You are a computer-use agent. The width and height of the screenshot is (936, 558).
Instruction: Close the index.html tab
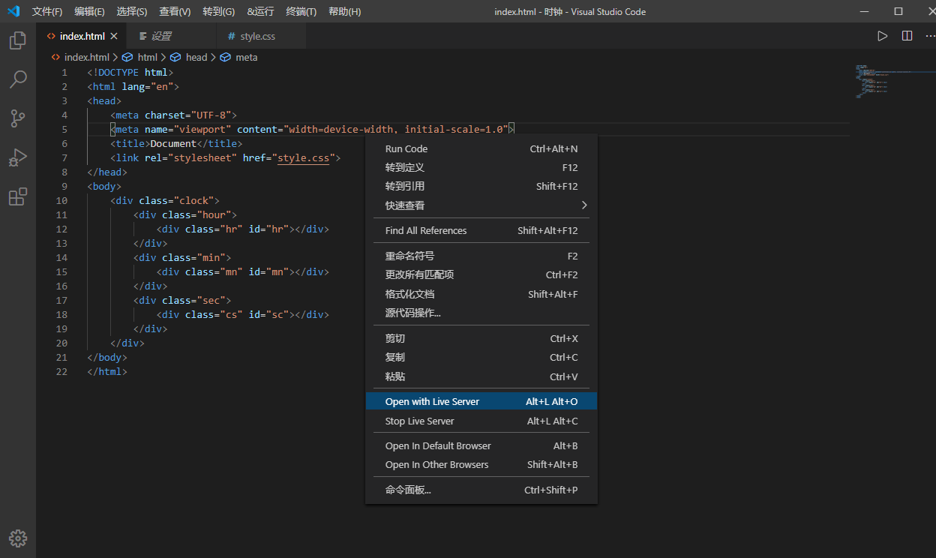coord(114,35)
